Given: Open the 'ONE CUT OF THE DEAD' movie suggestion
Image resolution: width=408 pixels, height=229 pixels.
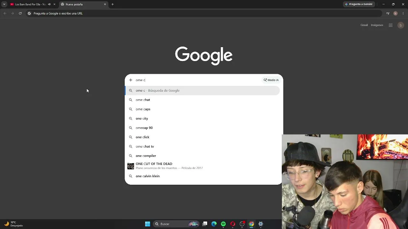Looking at the screenshot, I should (202, 166).
